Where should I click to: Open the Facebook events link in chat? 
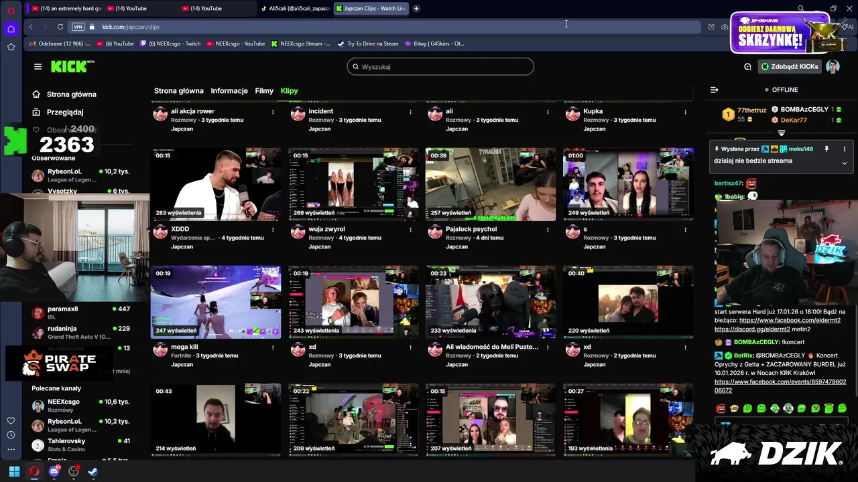[780, 386]
